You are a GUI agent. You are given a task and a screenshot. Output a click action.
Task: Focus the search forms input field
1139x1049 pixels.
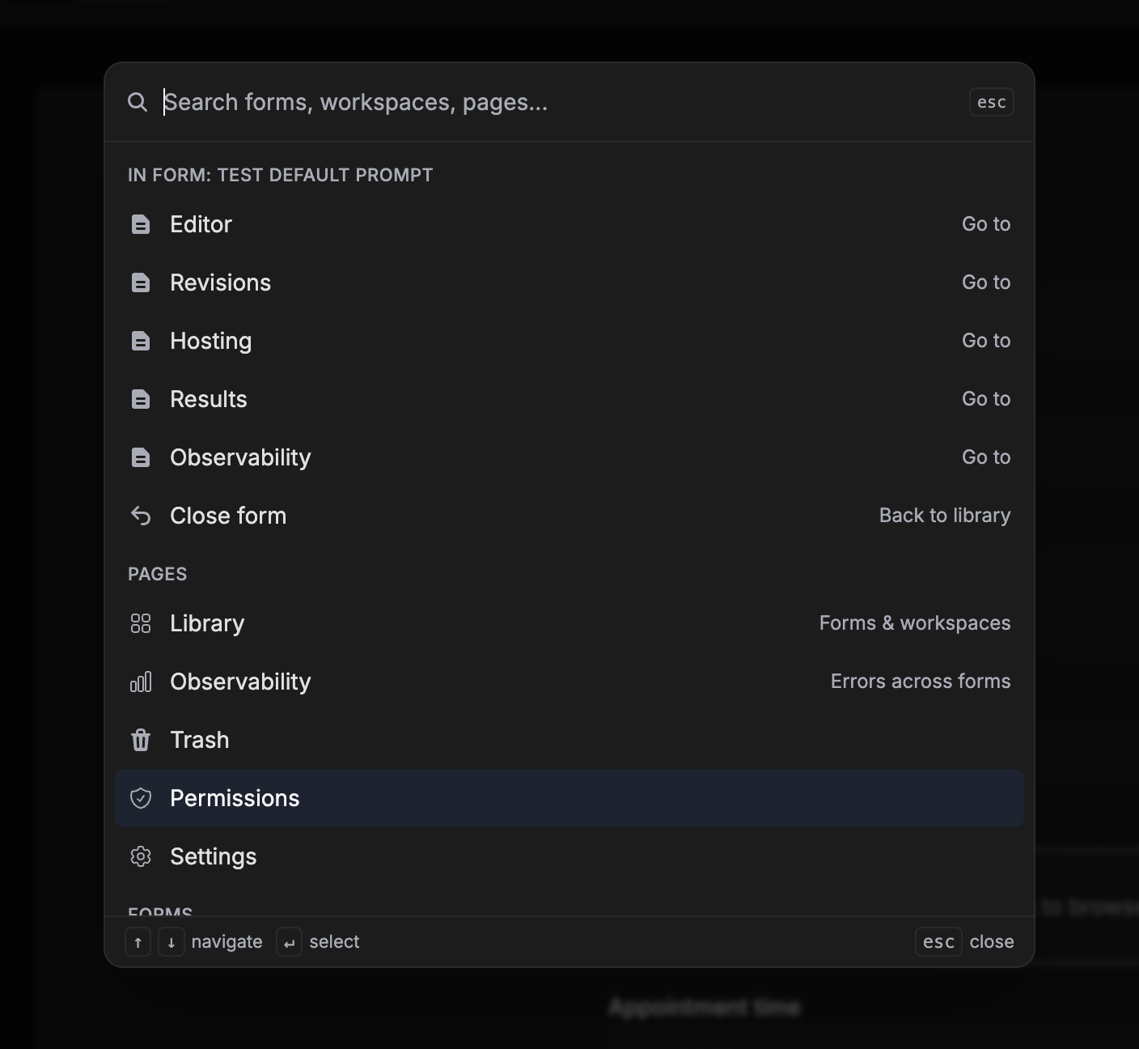558,102
